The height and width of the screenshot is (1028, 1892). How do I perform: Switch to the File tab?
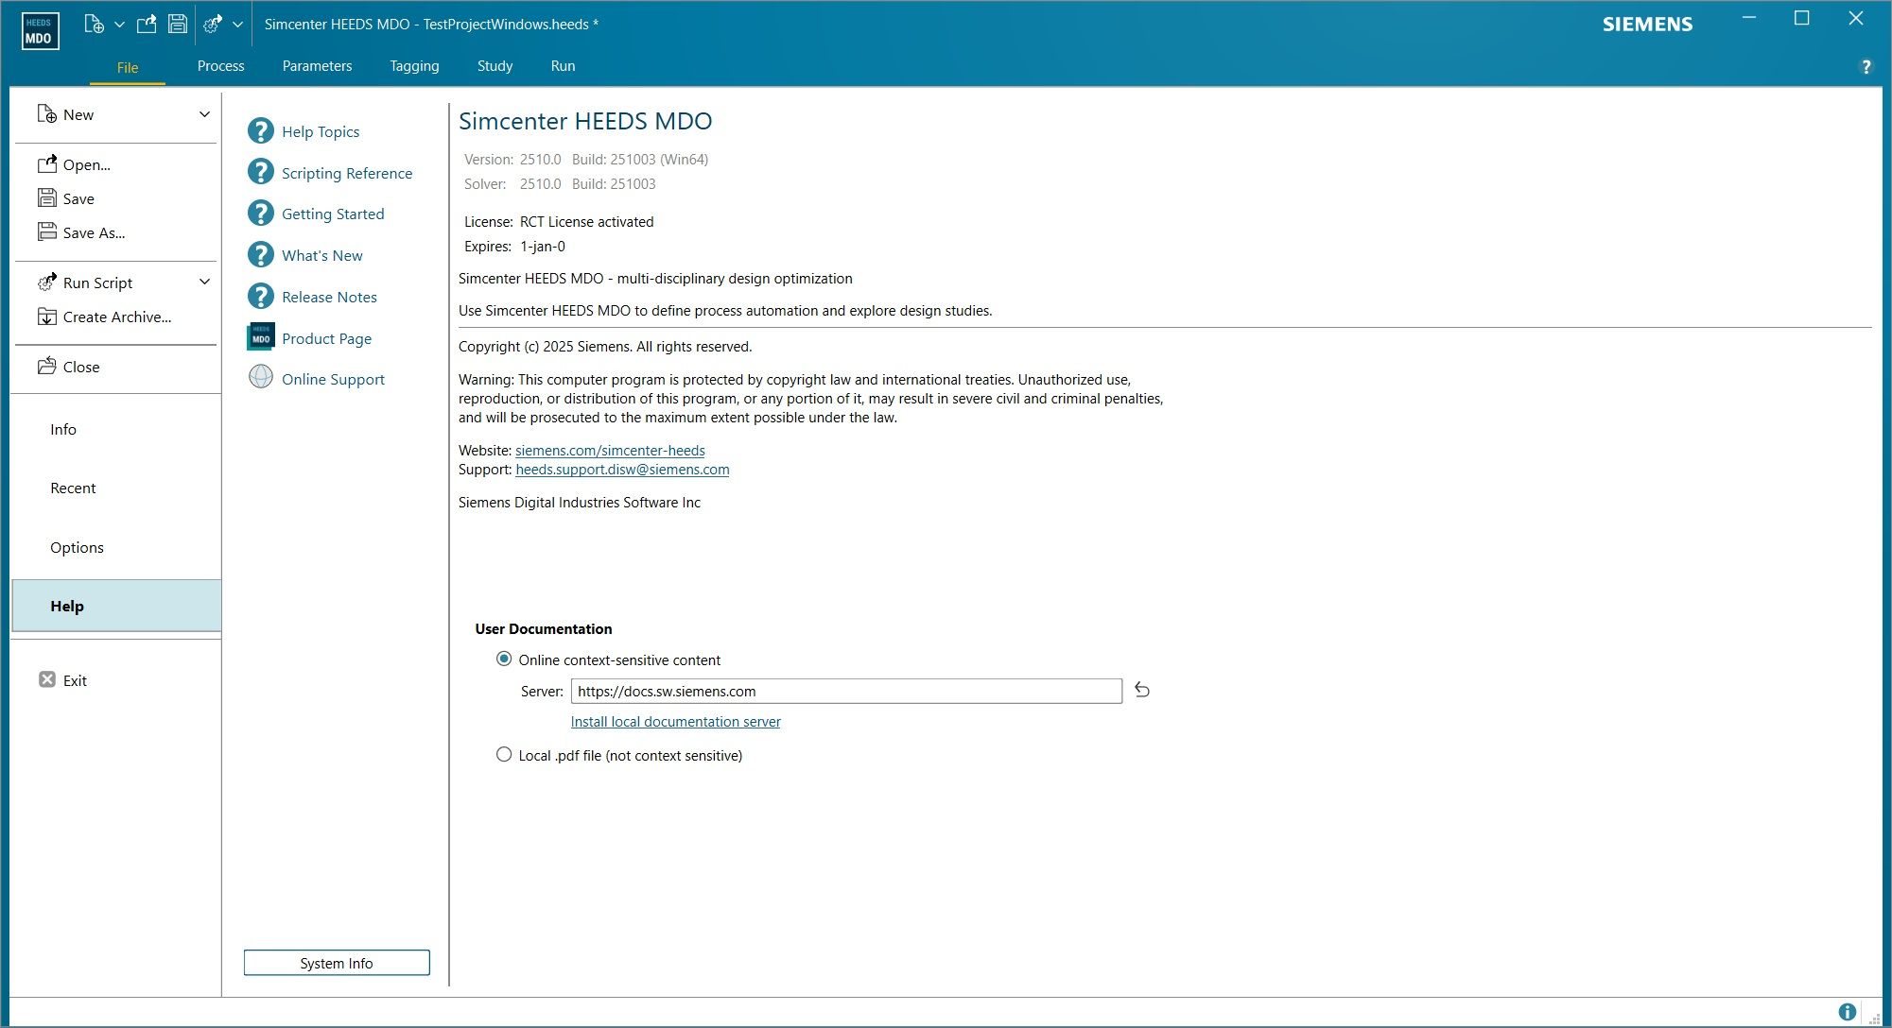coord(128,67)
